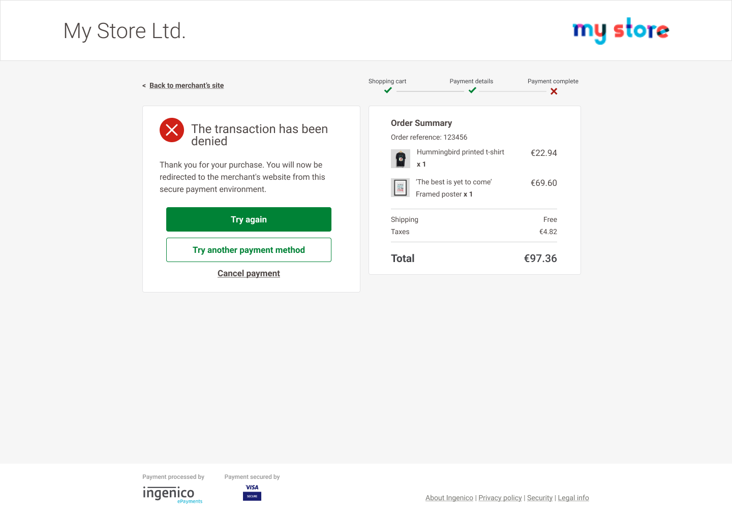Open the Legal info page
Screen dimensions: 732x520
(573, 498)
